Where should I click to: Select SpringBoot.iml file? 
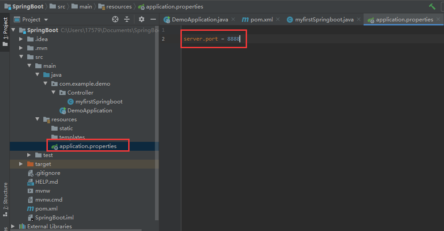tap(54, 218)
